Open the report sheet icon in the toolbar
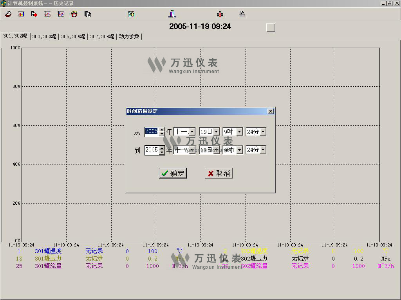401x300 pixels. tap(131, 14)
